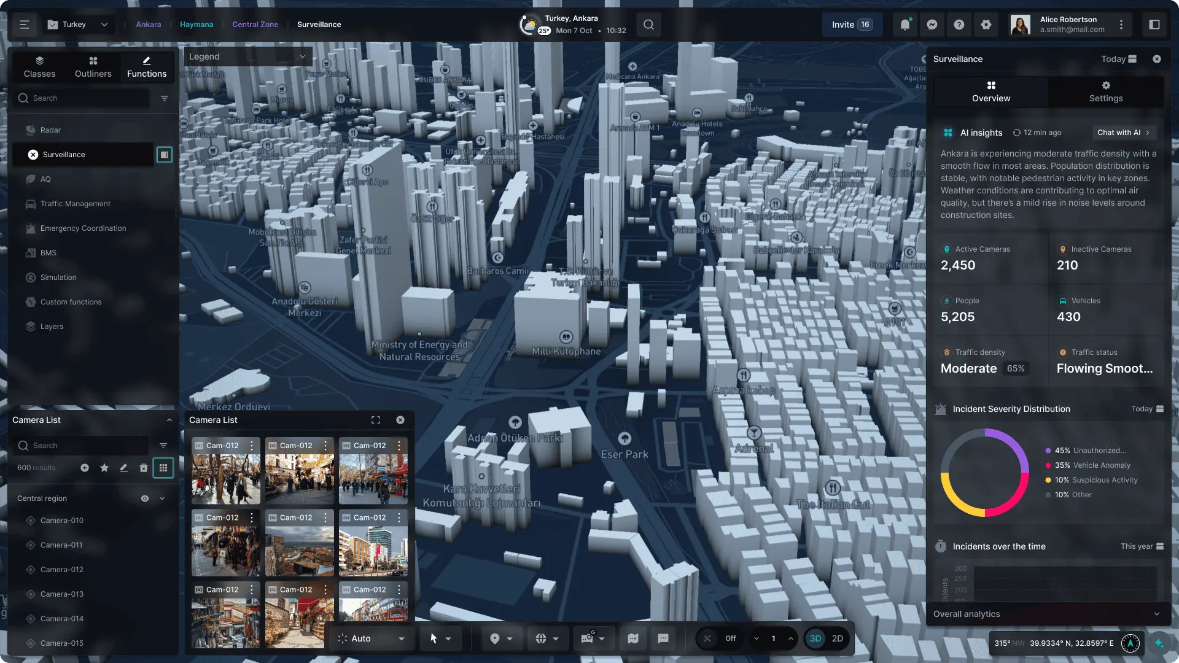Click the notifications bell icon

tap(905, 25)
